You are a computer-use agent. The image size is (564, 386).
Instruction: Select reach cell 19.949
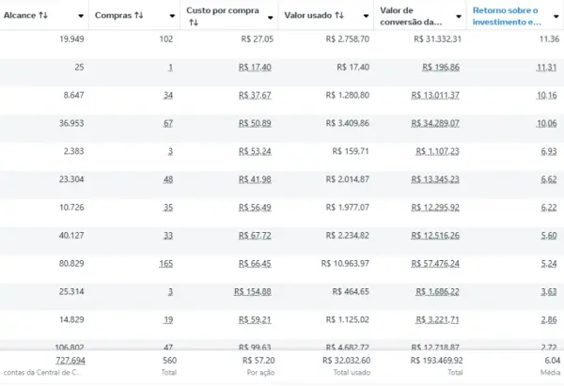point(71,39)
